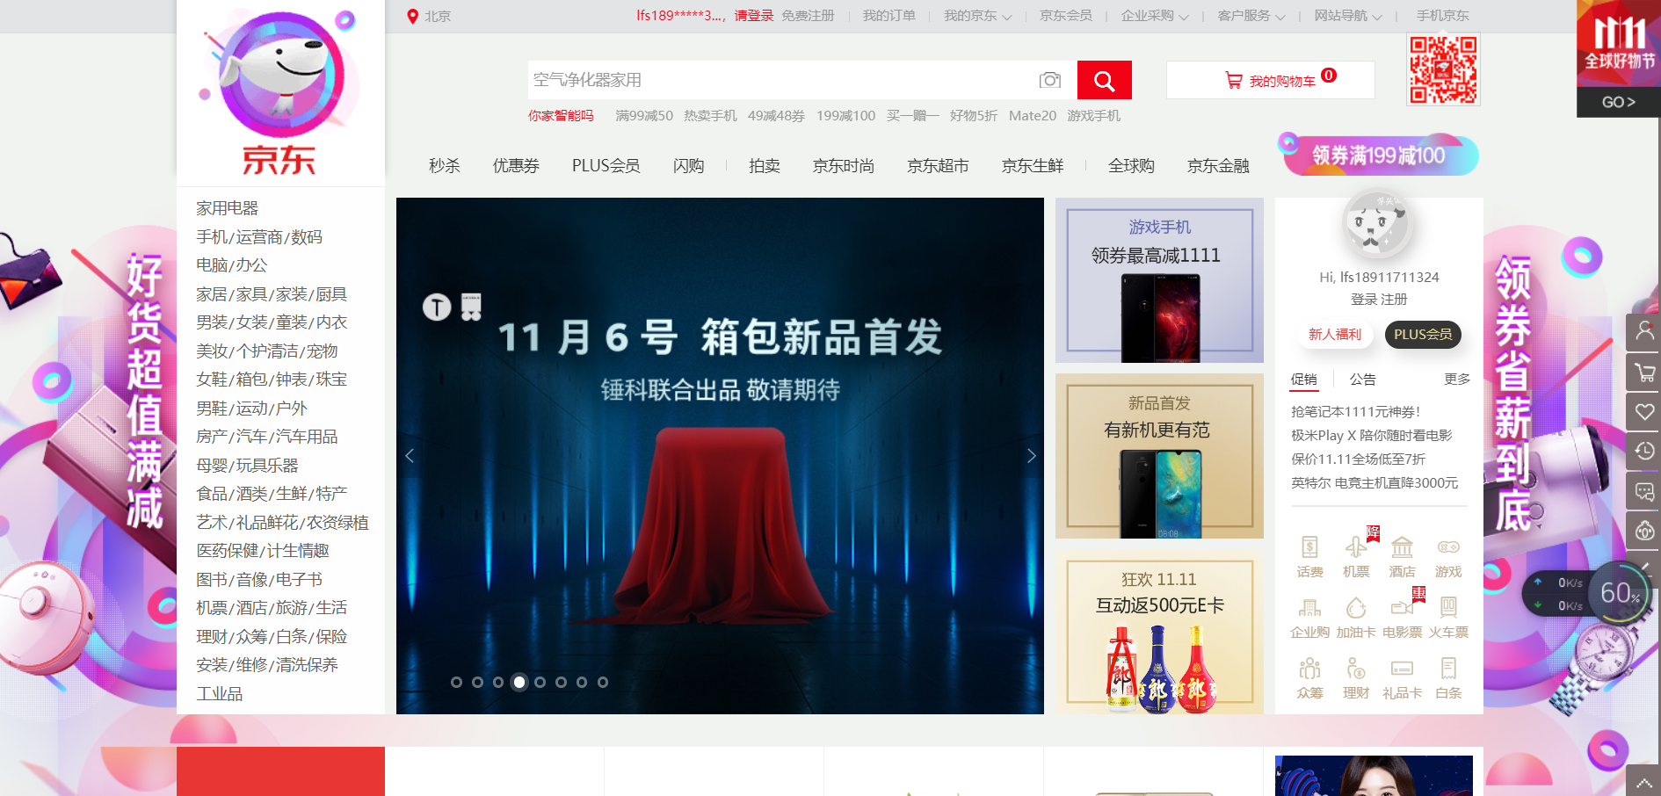Open the 礼品卡 gift card icon
Image resolution: width=1661 pixels, height=796 pixels.
point(1402,669)
